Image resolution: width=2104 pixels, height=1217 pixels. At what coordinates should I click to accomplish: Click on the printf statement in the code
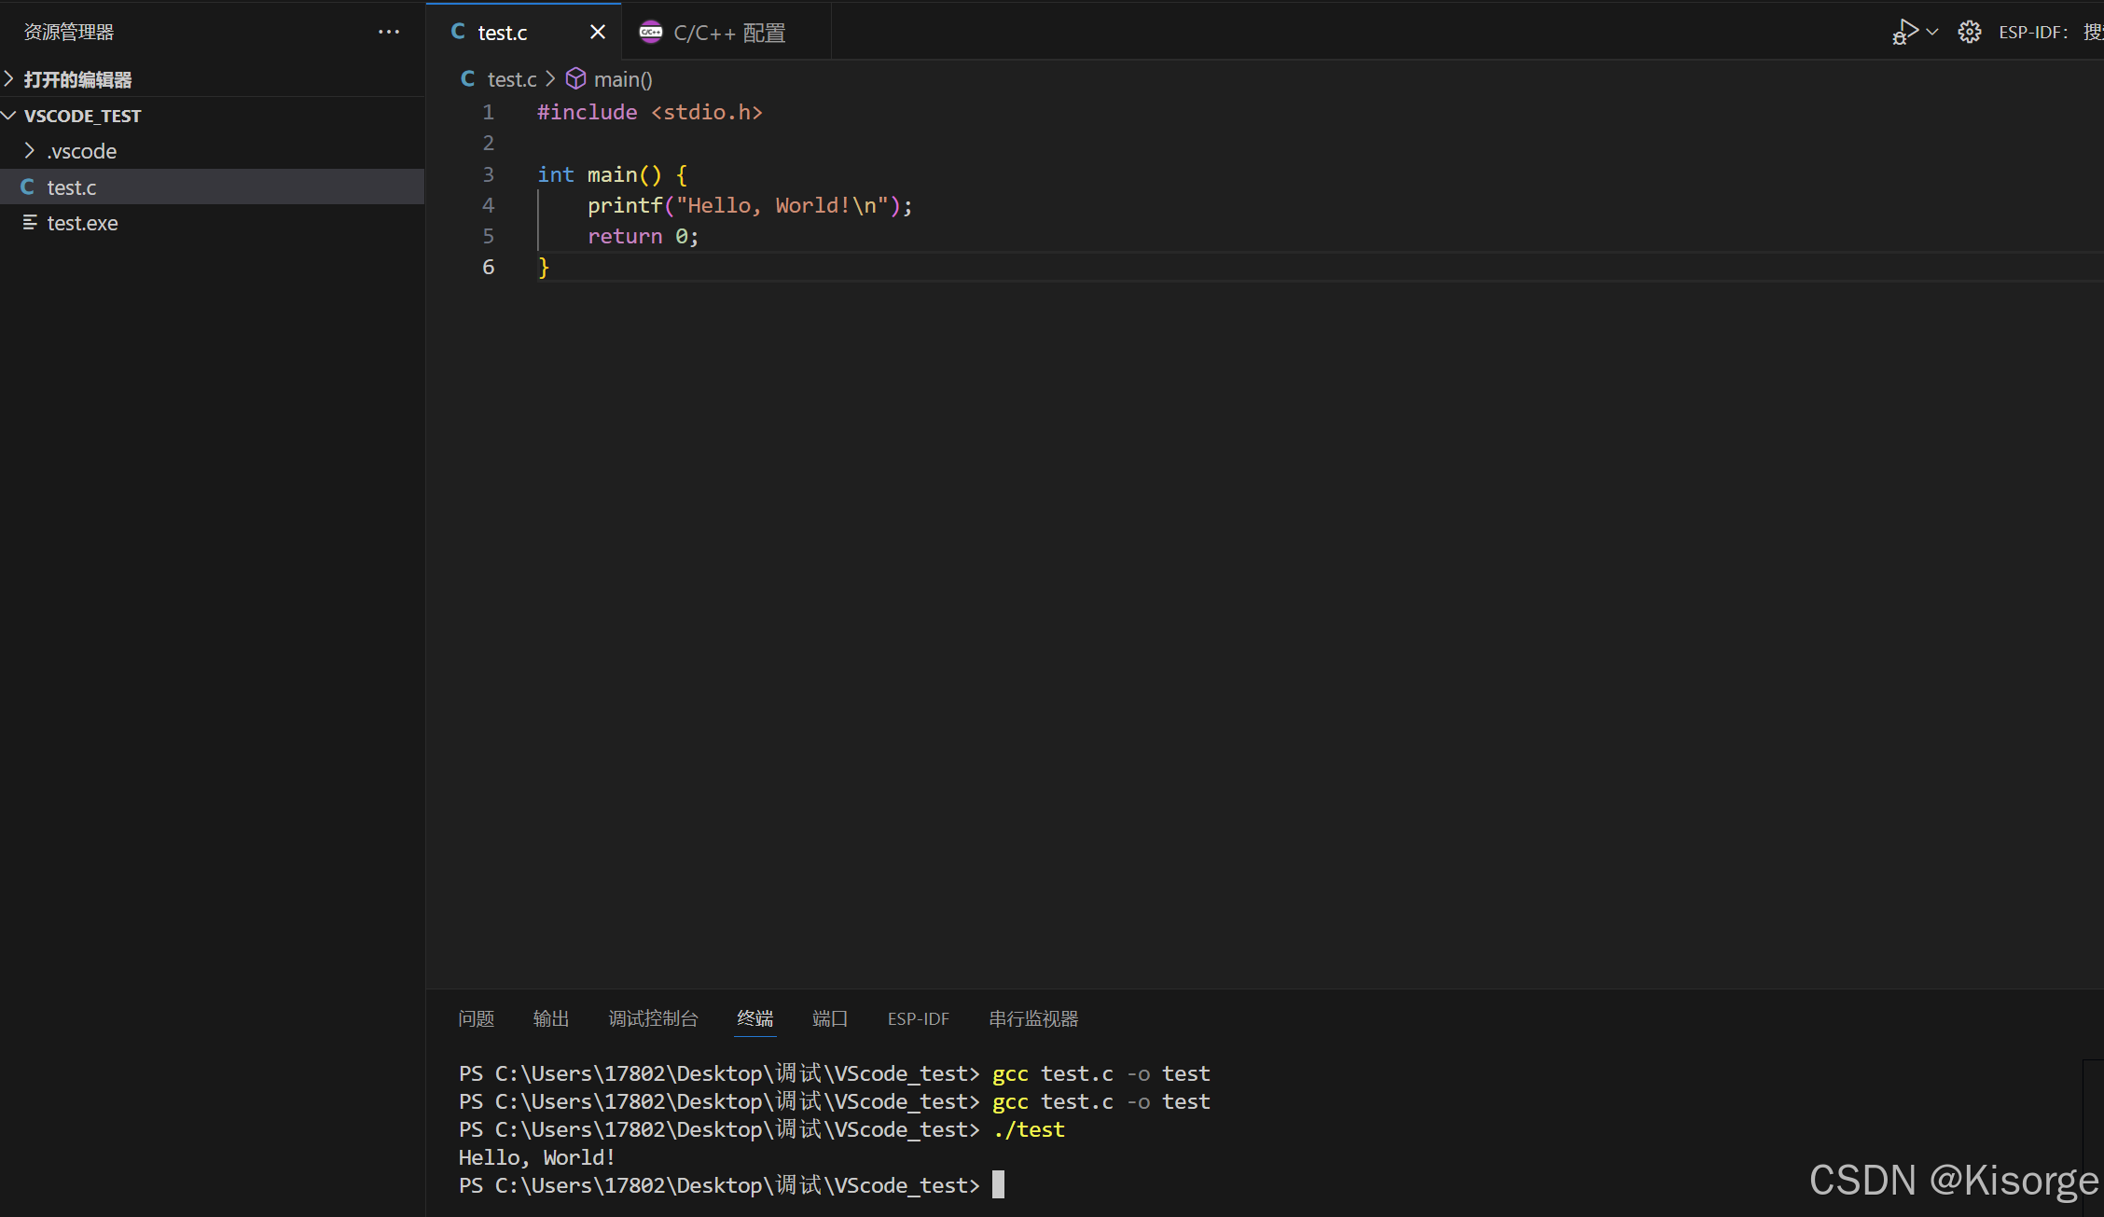[x=750, y=205]
